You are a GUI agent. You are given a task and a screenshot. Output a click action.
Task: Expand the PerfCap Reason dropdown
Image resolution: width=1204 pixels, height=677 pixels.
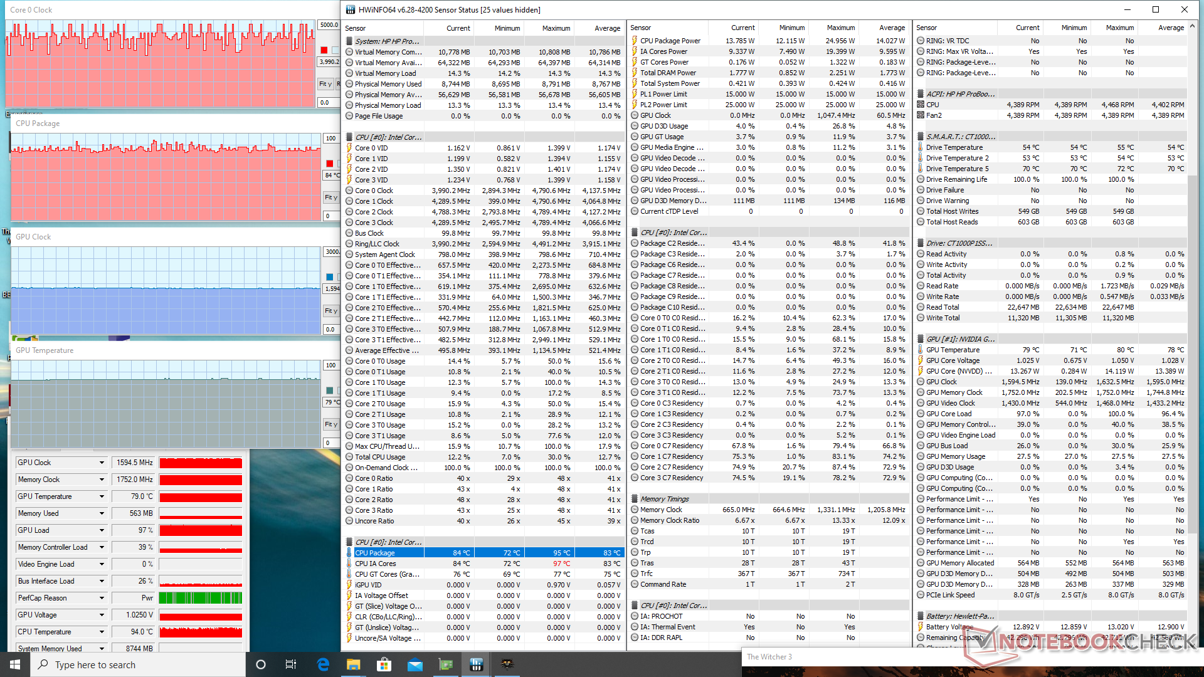click(102, 598)
